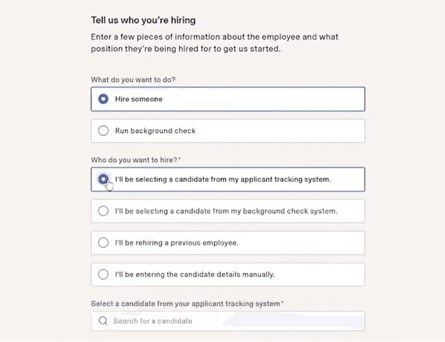This screenshot has width=445, height=342.
Task: Select the rehiring a previous employee radio
Action: pyautogui.click(x=103, y=243)
